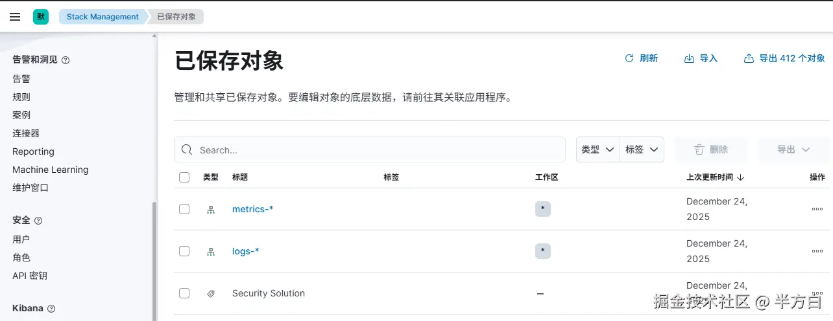The width and height of the screenshot is (833, 321).
Task: Select the Security Solution row checkbox
Action: click(x=184, y=293)
